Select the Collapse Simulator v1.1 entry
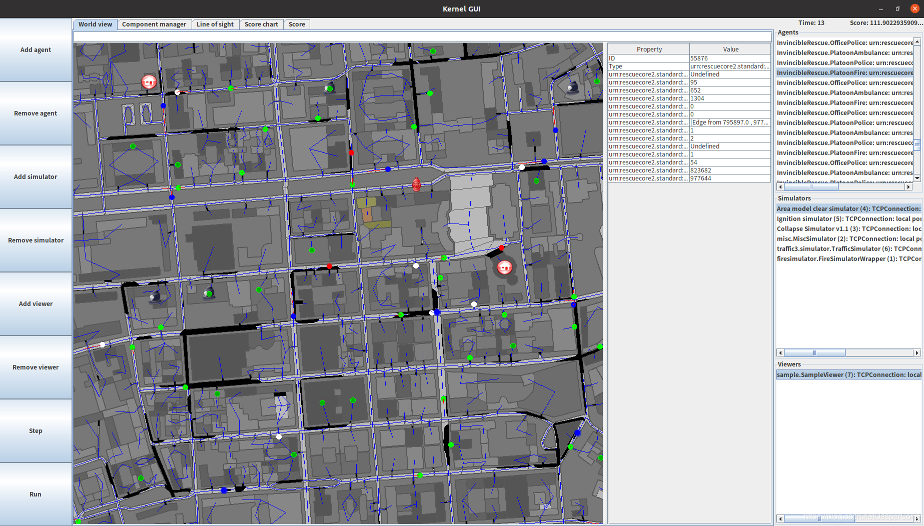Viewport: 924px width, 526px height. point(848,229)
